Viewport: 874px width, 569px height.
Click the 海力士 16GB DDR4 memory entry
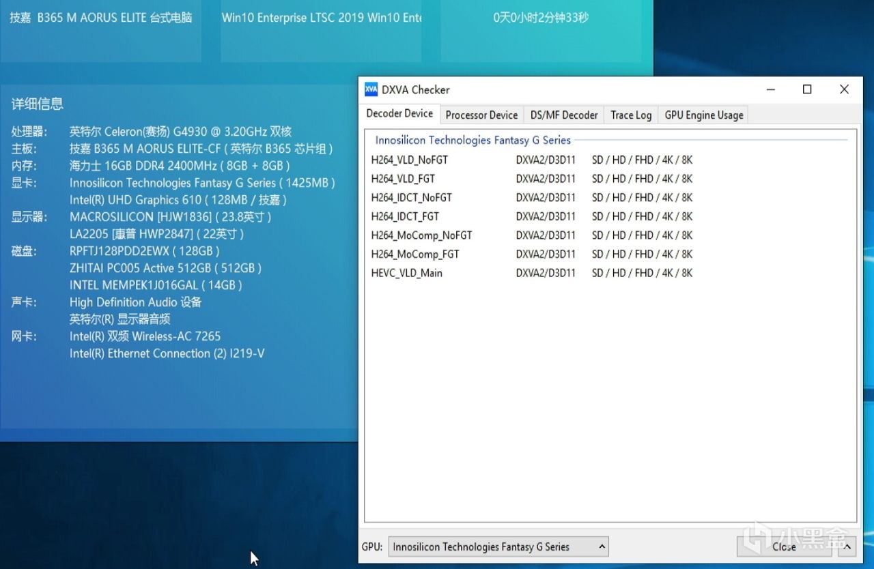(180, 166)
